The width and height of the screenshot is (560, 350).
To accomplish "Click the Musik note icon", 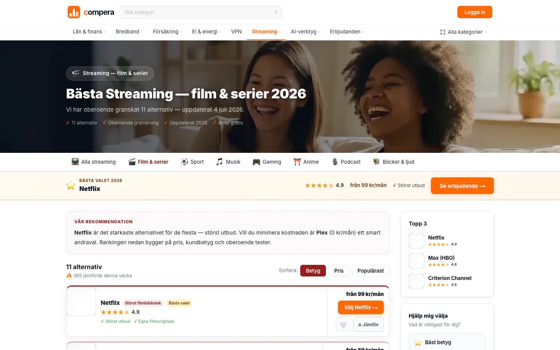I will coord(220,162).
